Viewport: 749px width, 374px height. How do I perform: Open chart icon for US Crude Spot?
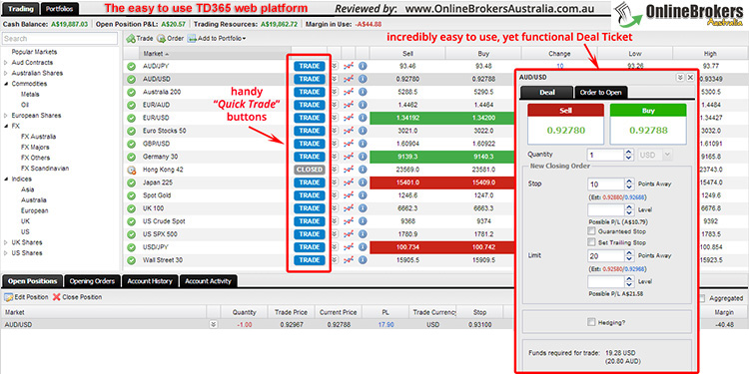349,221
